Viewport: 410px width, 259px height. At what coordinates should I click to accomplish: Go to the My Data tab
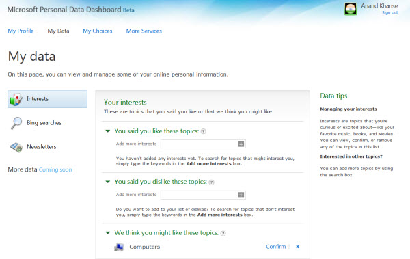coord(58,31)
